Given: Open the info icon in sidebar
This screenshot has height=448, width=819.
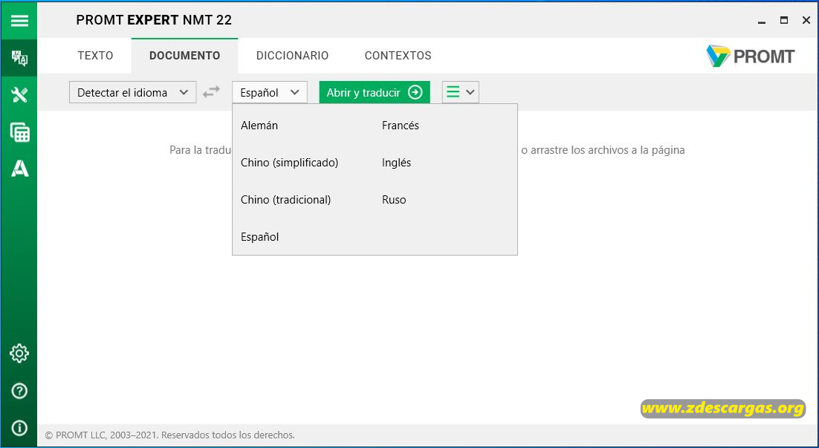Looking at the screenshot, I should [19, 428].
